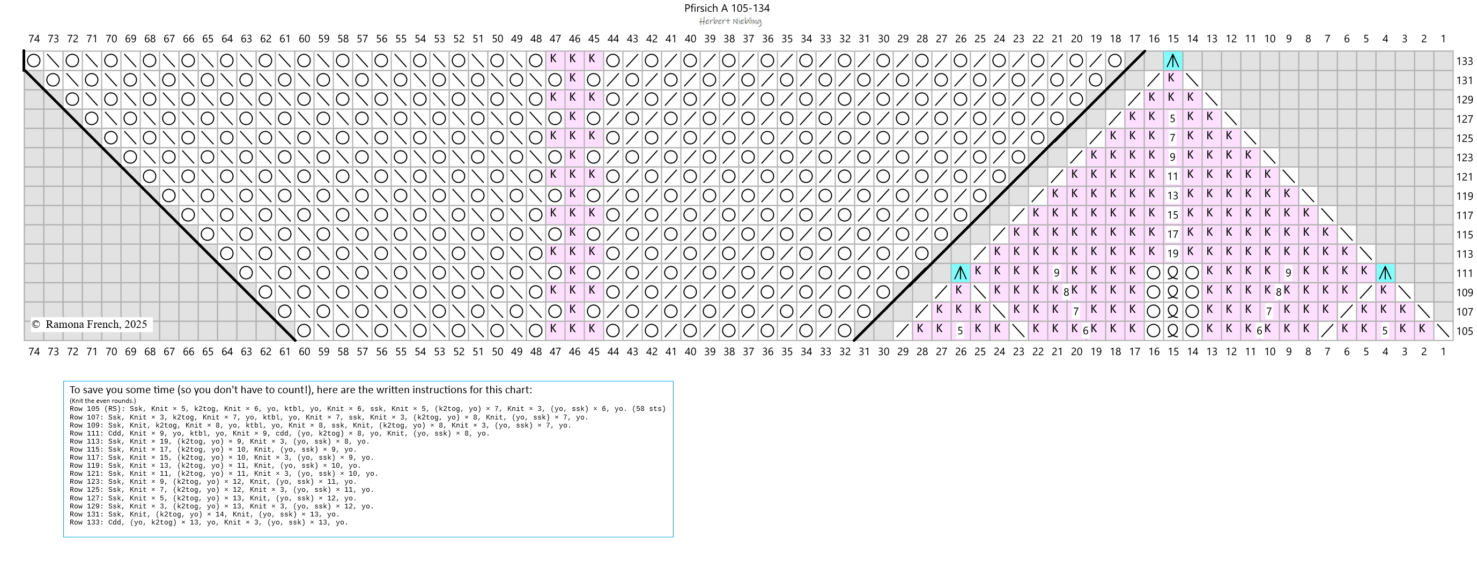Click the Row 105 (RS) written instruction line
Image resolution: width=1477 pixels, height=562 pixels.
(x=367, y=409)
